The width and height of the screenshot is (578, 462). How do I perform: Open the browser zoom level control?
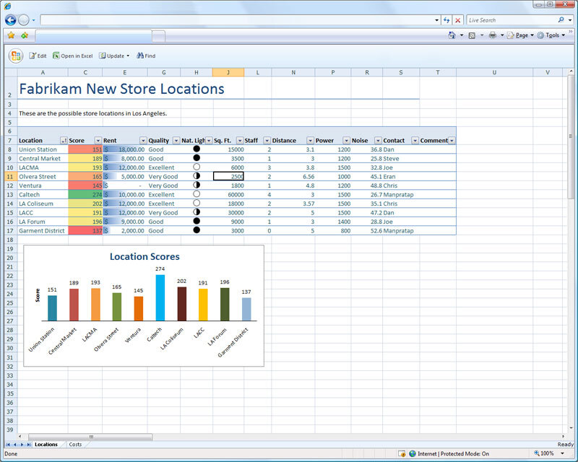click(548, 453)
